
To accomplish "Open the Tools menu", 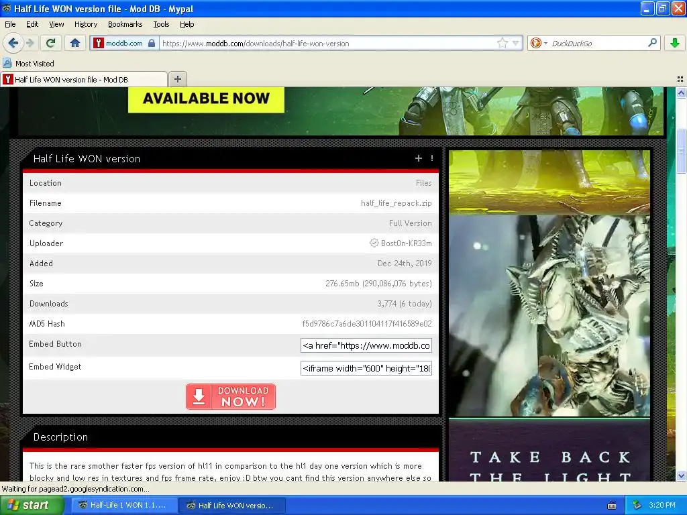I will 161,24.
